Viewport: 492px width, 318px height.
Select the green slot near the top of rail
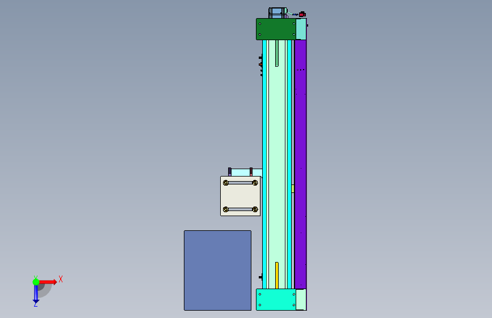277,53
